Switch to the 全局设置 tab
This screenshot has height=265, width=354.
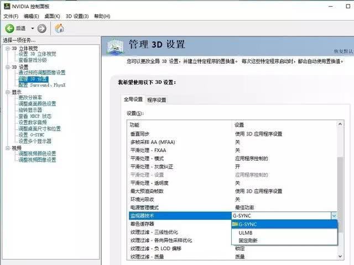(133, 99)
